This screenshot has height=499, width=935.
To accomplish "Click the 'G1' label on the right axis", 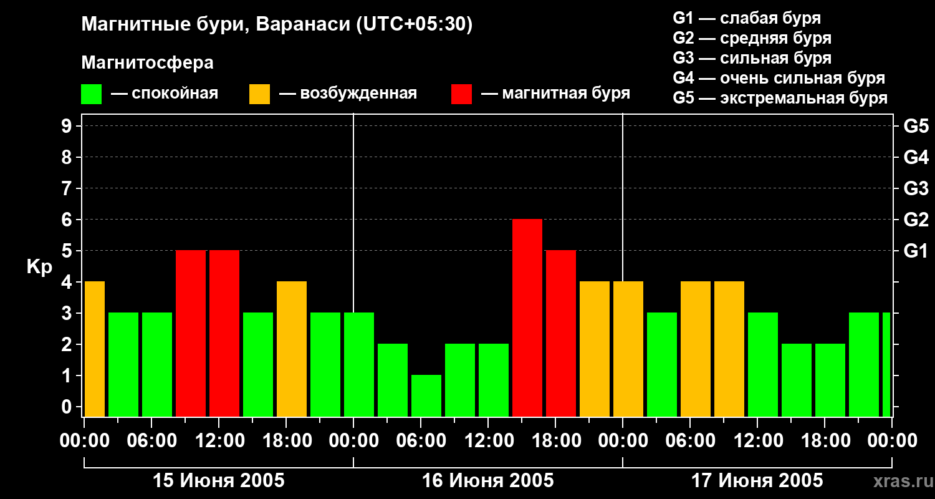I will point(916,251).
